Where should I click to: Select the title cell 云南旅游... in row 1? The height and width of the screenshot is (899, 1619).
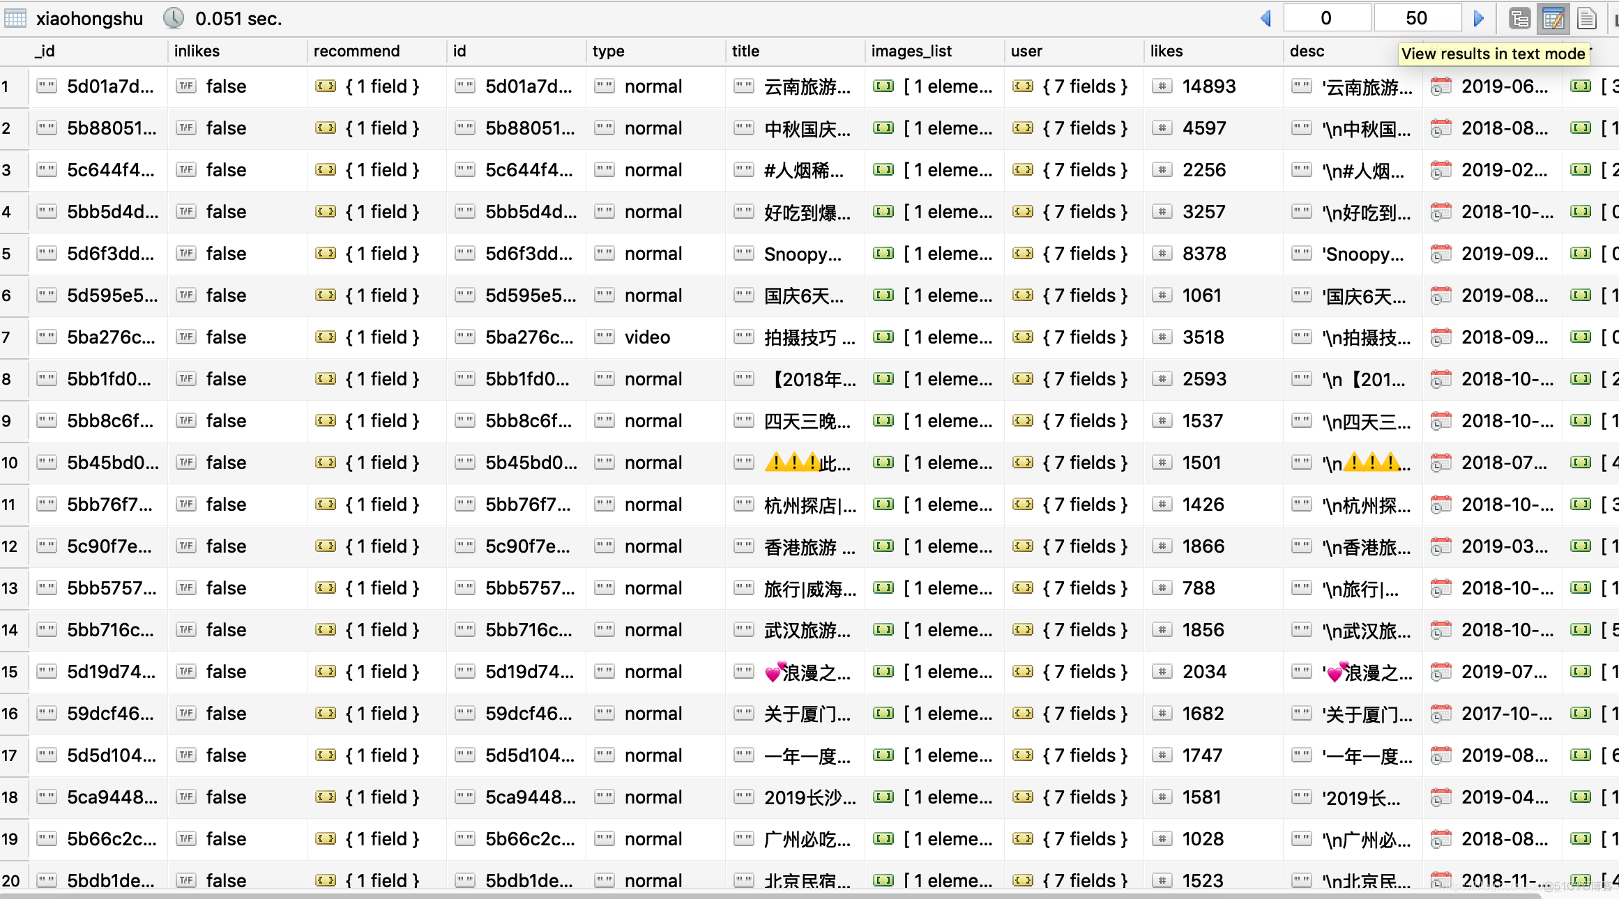[795, 86]
